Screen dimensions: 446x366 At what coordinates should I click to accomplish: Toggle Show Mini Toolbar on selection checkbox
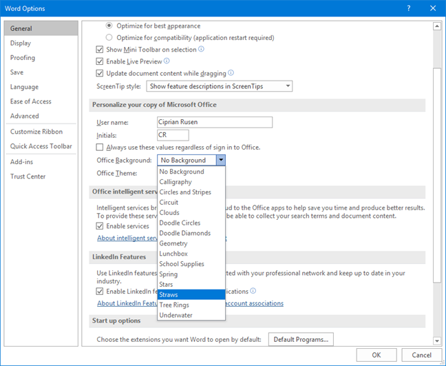(x=100, y=50)
